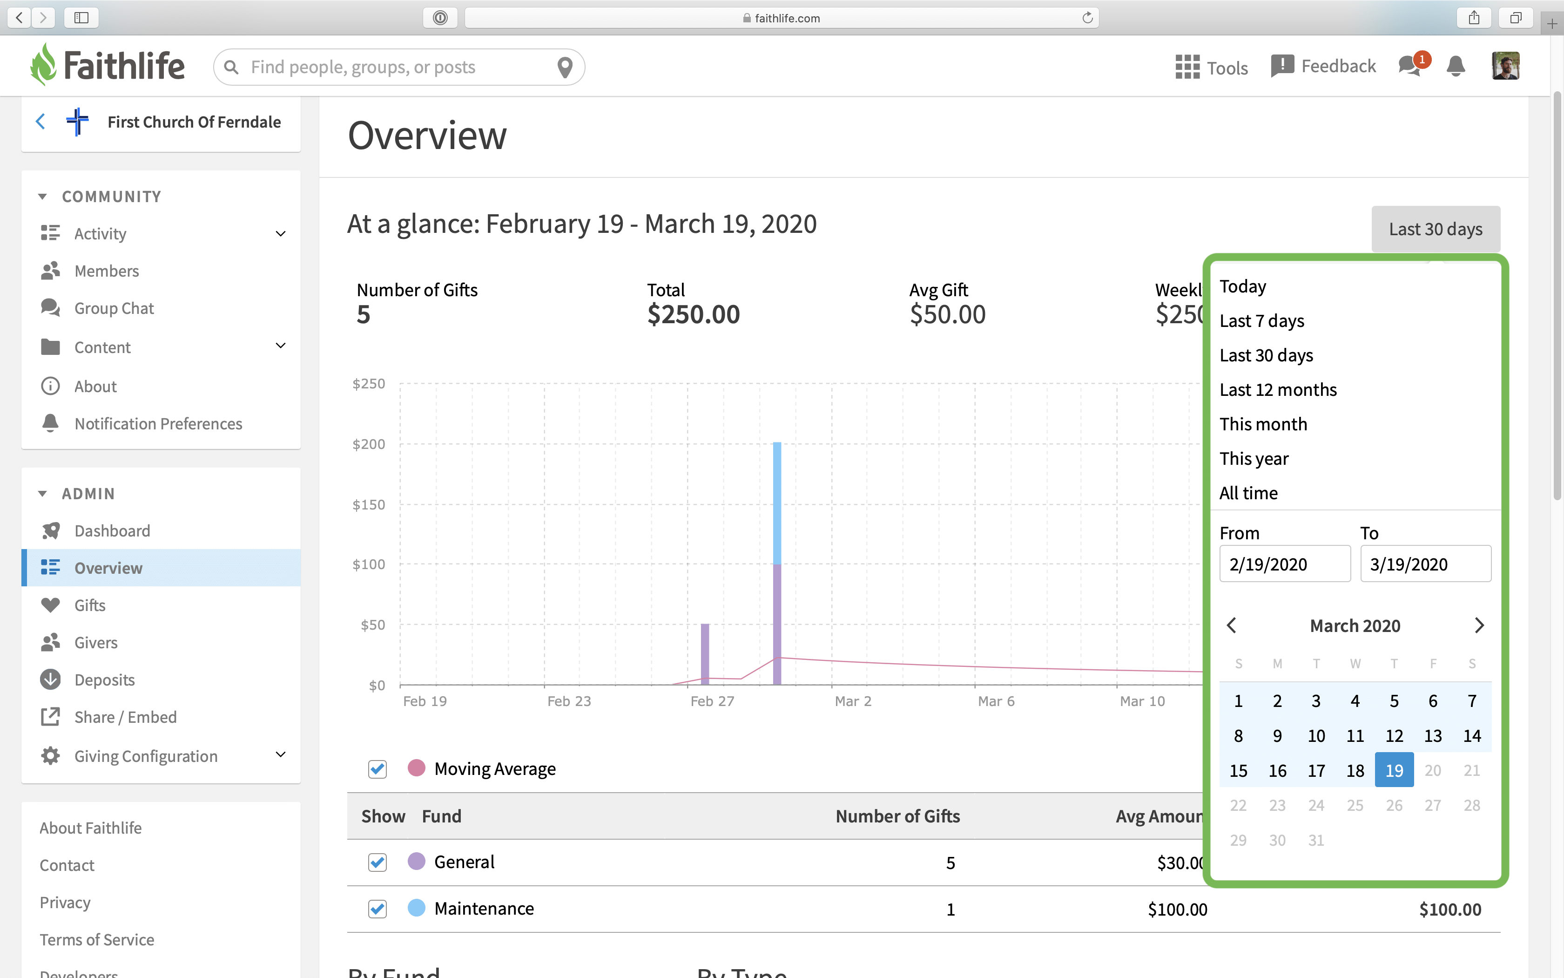The height and width of the screenshot is (978, 1564).
Task: Select All time range
Action: (1248, 493)
